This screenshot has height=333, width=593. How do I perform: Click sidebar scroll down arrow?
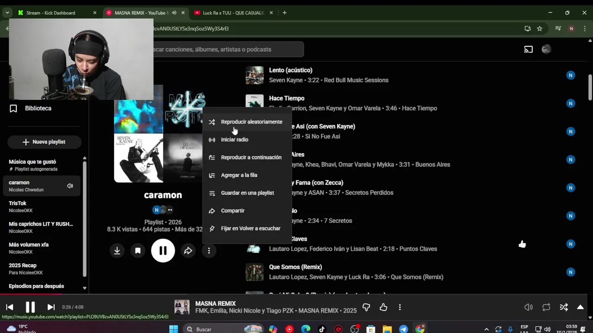pyautogui.click(x=84, y=288)
